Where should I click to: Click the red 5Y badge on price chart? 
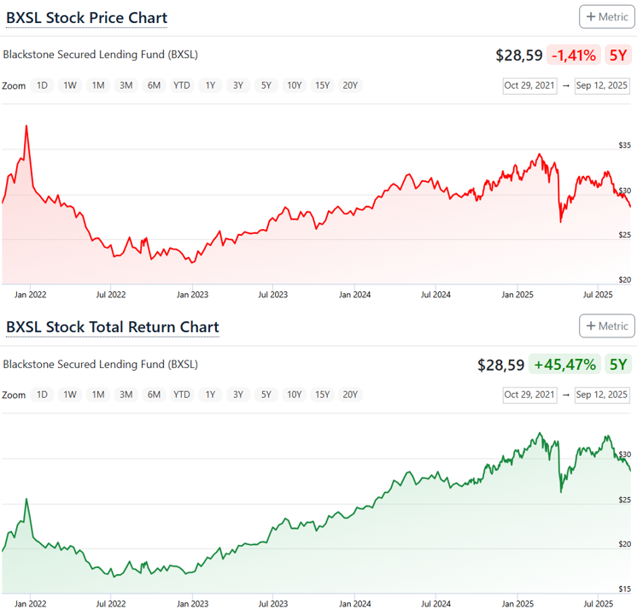click(x=617, y=56)
